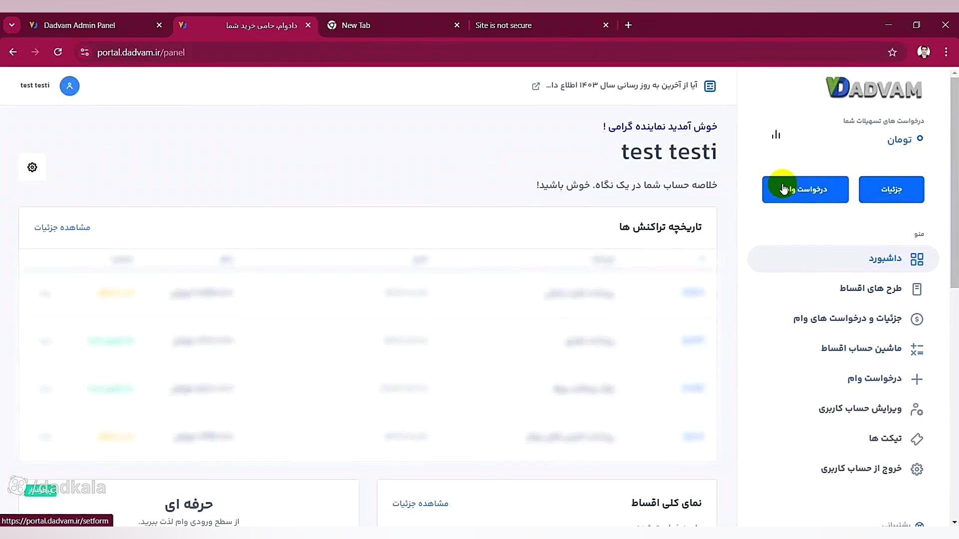This screenshot has width=959, height=539.
Task: Click the user settings icon for account editing
Action: coord(917,409)
